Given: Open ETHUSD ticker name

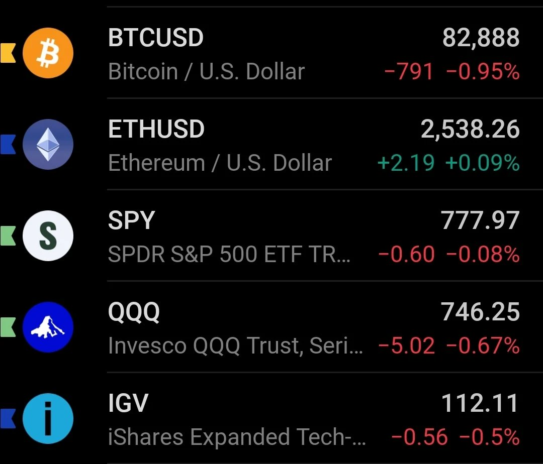Looking at the screenshot, I should 156,129.
